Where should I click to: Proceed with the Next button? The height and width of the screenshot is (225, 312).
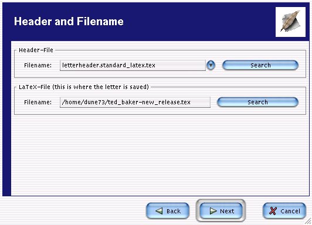[221, 211]
